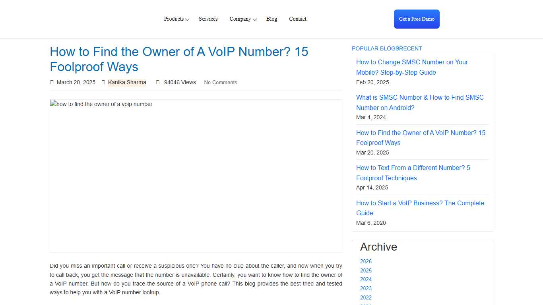The height and width of the screenshot is (305, 543).
Task: Open the VoIP Business Complete Guide post
Action: click(420, 208)
